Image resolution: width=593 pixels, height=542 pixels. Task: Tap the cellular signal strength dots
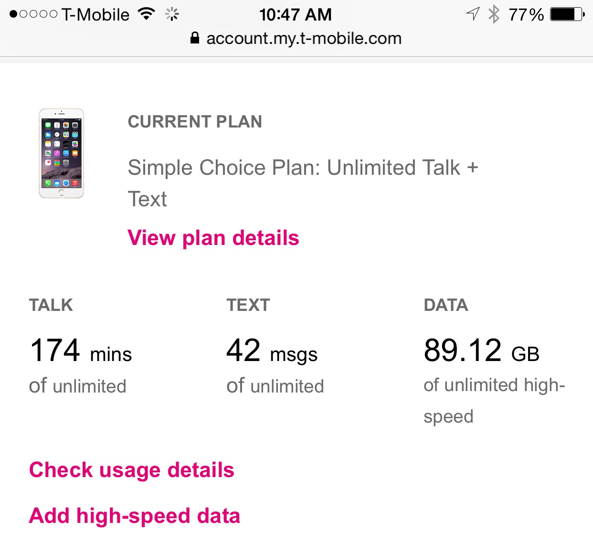click(x=33, y=14)
